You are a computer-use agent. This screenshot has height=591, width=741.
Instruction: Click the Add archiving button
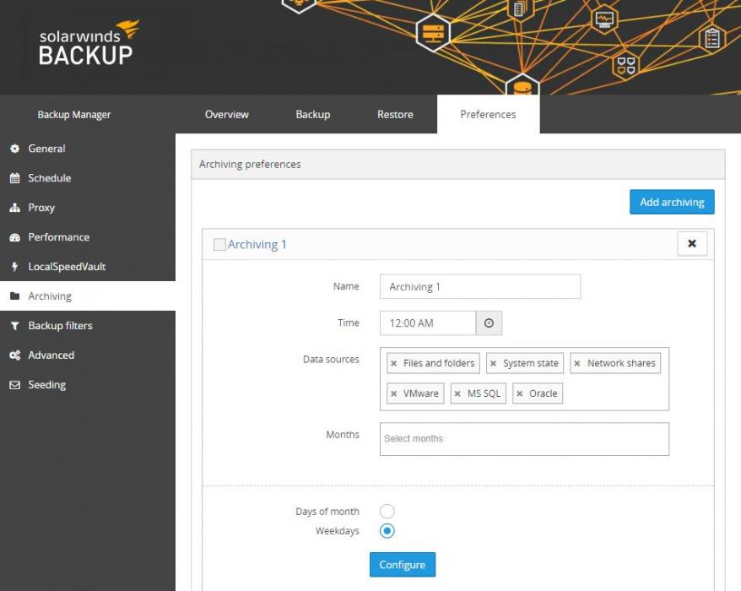point(672,202)
